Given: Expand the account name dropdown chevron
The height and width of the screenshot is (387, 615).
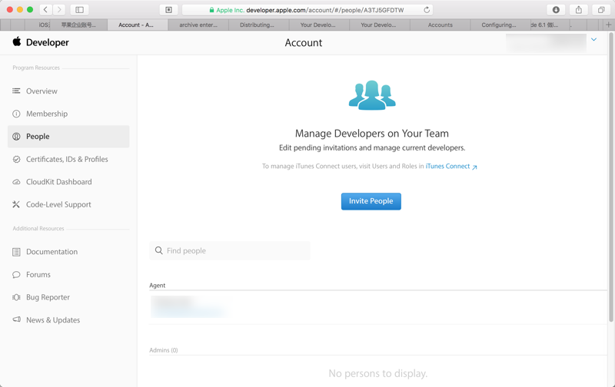Looking at the screenshot, I should coord(593,40).
